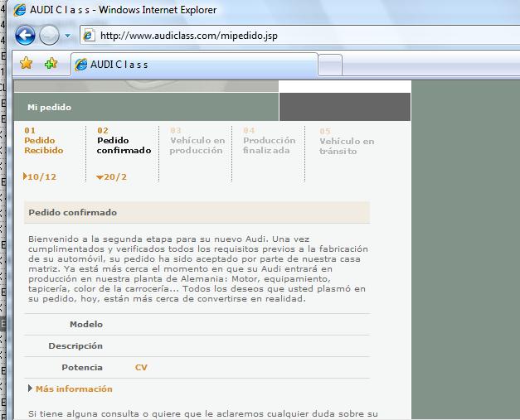This screenshot has height=420, width=520.
Task: Collapse the 20/2 date arrow
Action: click(x=100, y=177)
